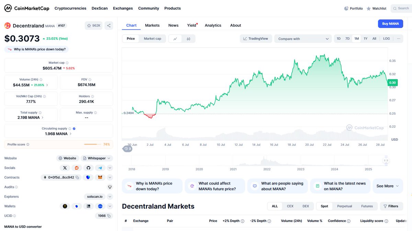Viewport: 412px width, 231px height.
Task: Set chart range to 1D
Action: tap(339, 39)
